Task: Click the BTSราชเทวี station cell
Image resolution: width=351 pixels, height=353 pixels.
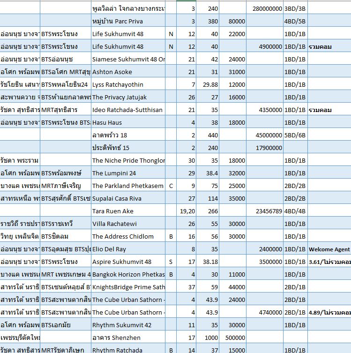Action: pos(66,224)
